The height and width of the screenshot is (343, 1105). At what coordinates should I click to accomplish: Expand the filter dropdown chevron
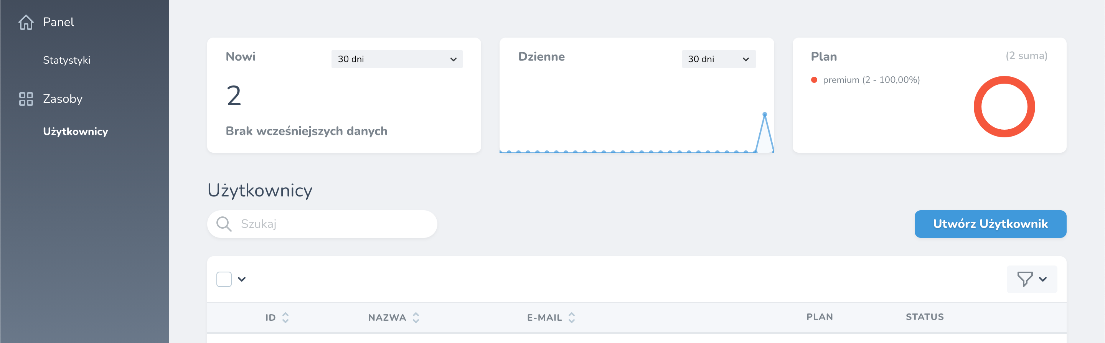pos(1043,279)
